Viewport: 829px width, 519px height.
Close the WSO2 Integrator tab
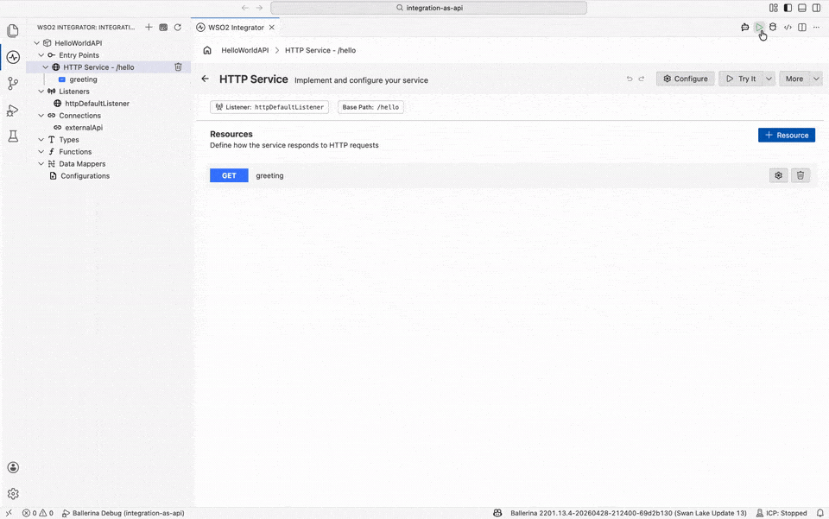[272, 28]
